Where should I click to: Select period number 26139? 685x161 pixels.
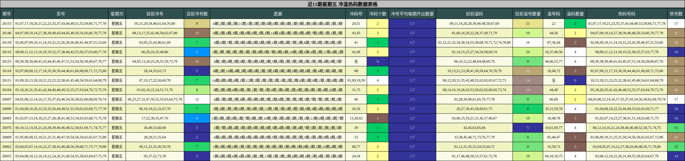pos(7,42)
